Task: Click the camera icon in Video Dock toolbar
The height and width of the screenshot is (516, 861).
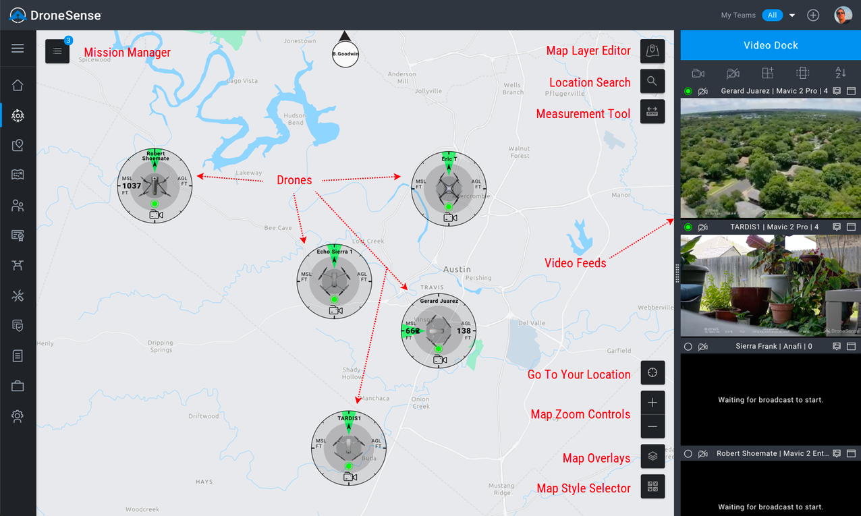Action: click(698, 73)
